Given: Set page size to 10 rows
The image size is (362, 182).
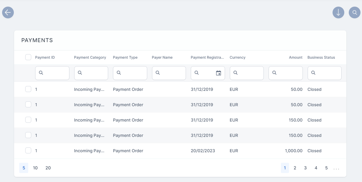Looking at the screenshot, I should coord(35,168).
